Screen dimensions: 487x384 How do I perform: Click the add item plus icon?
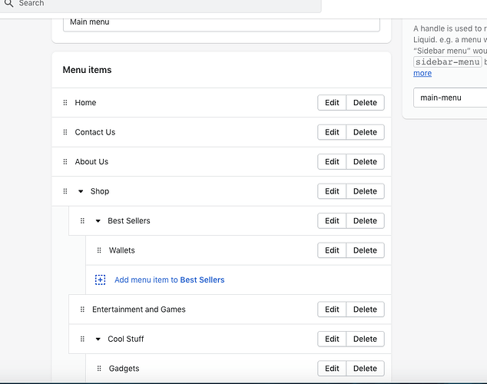(x=100, y=280)
